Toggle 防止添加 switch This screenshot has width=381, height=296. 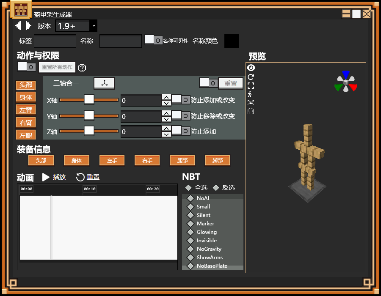coord(181,131)
